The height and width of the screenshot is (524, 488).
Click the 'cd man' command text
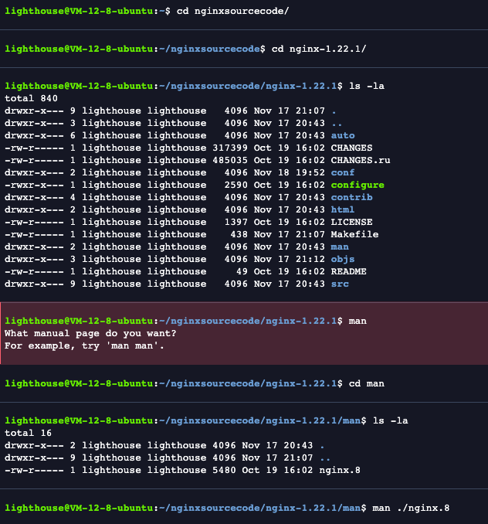[367, 383]
